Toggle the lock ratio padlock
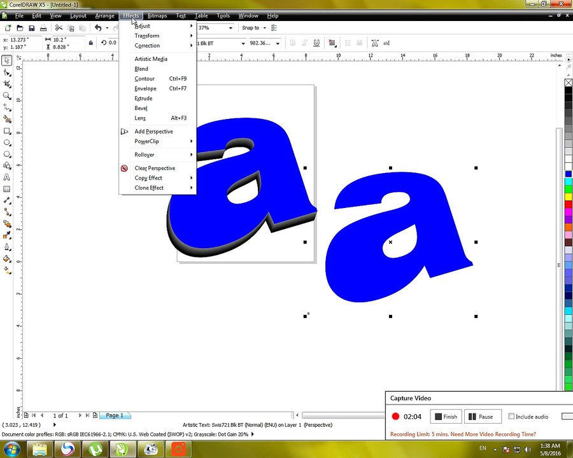This screenshot has height=458, width=573. (90, 43)
